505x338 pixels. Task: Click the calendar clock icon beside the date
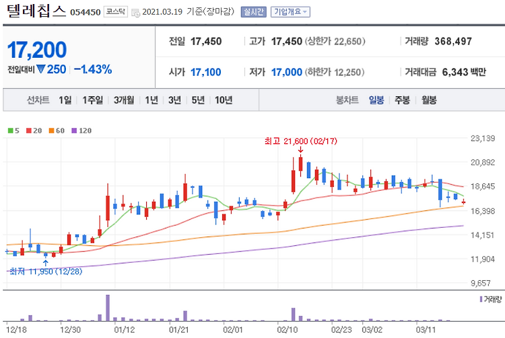coord(135,13)
